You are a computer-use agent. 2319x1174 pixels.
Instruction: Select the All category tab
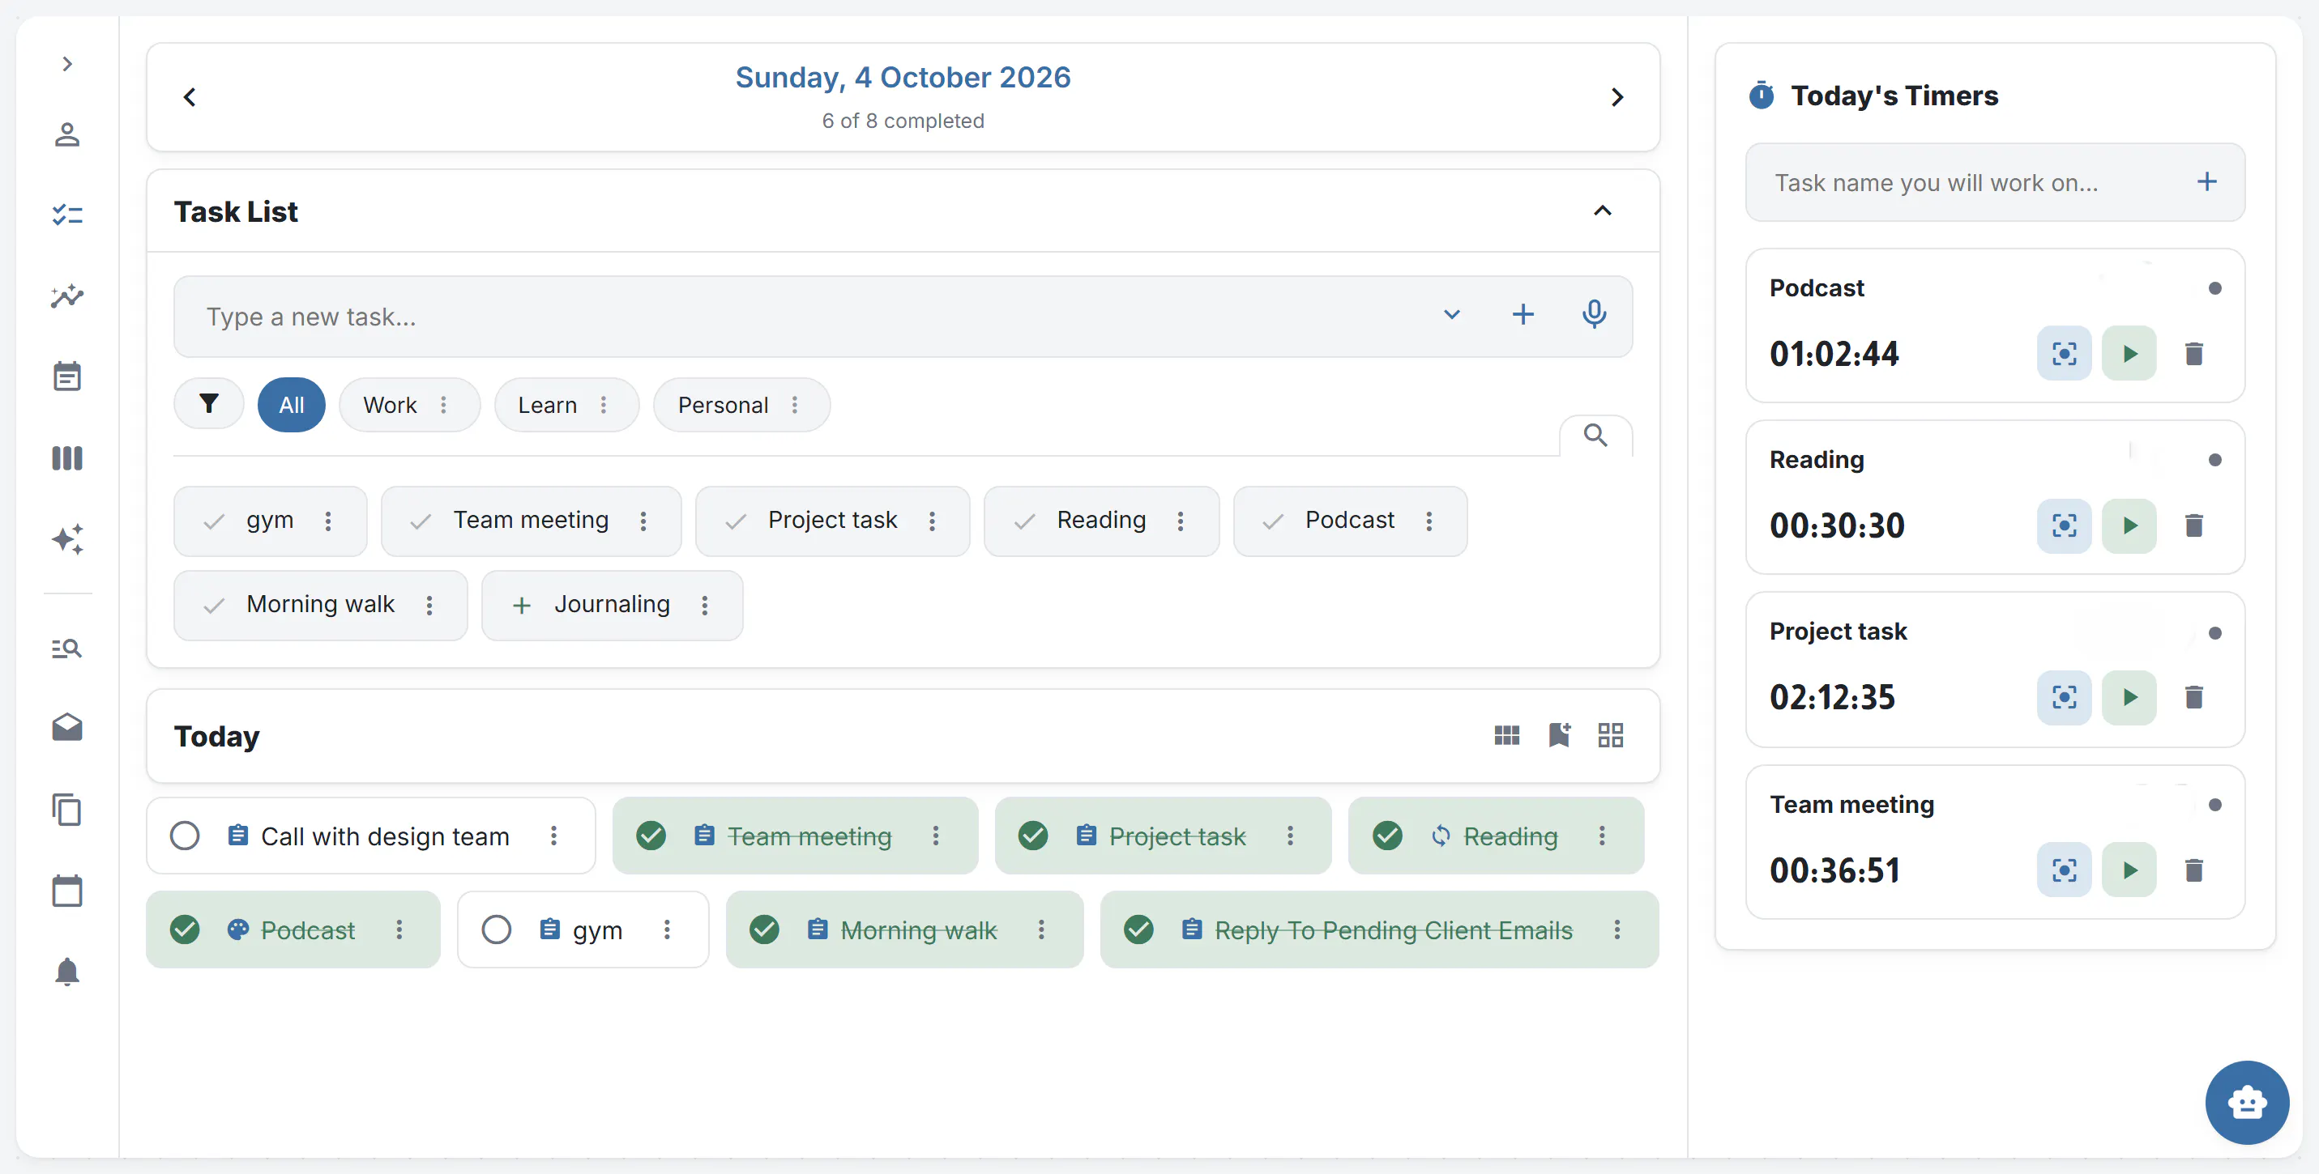coord(292,405)
